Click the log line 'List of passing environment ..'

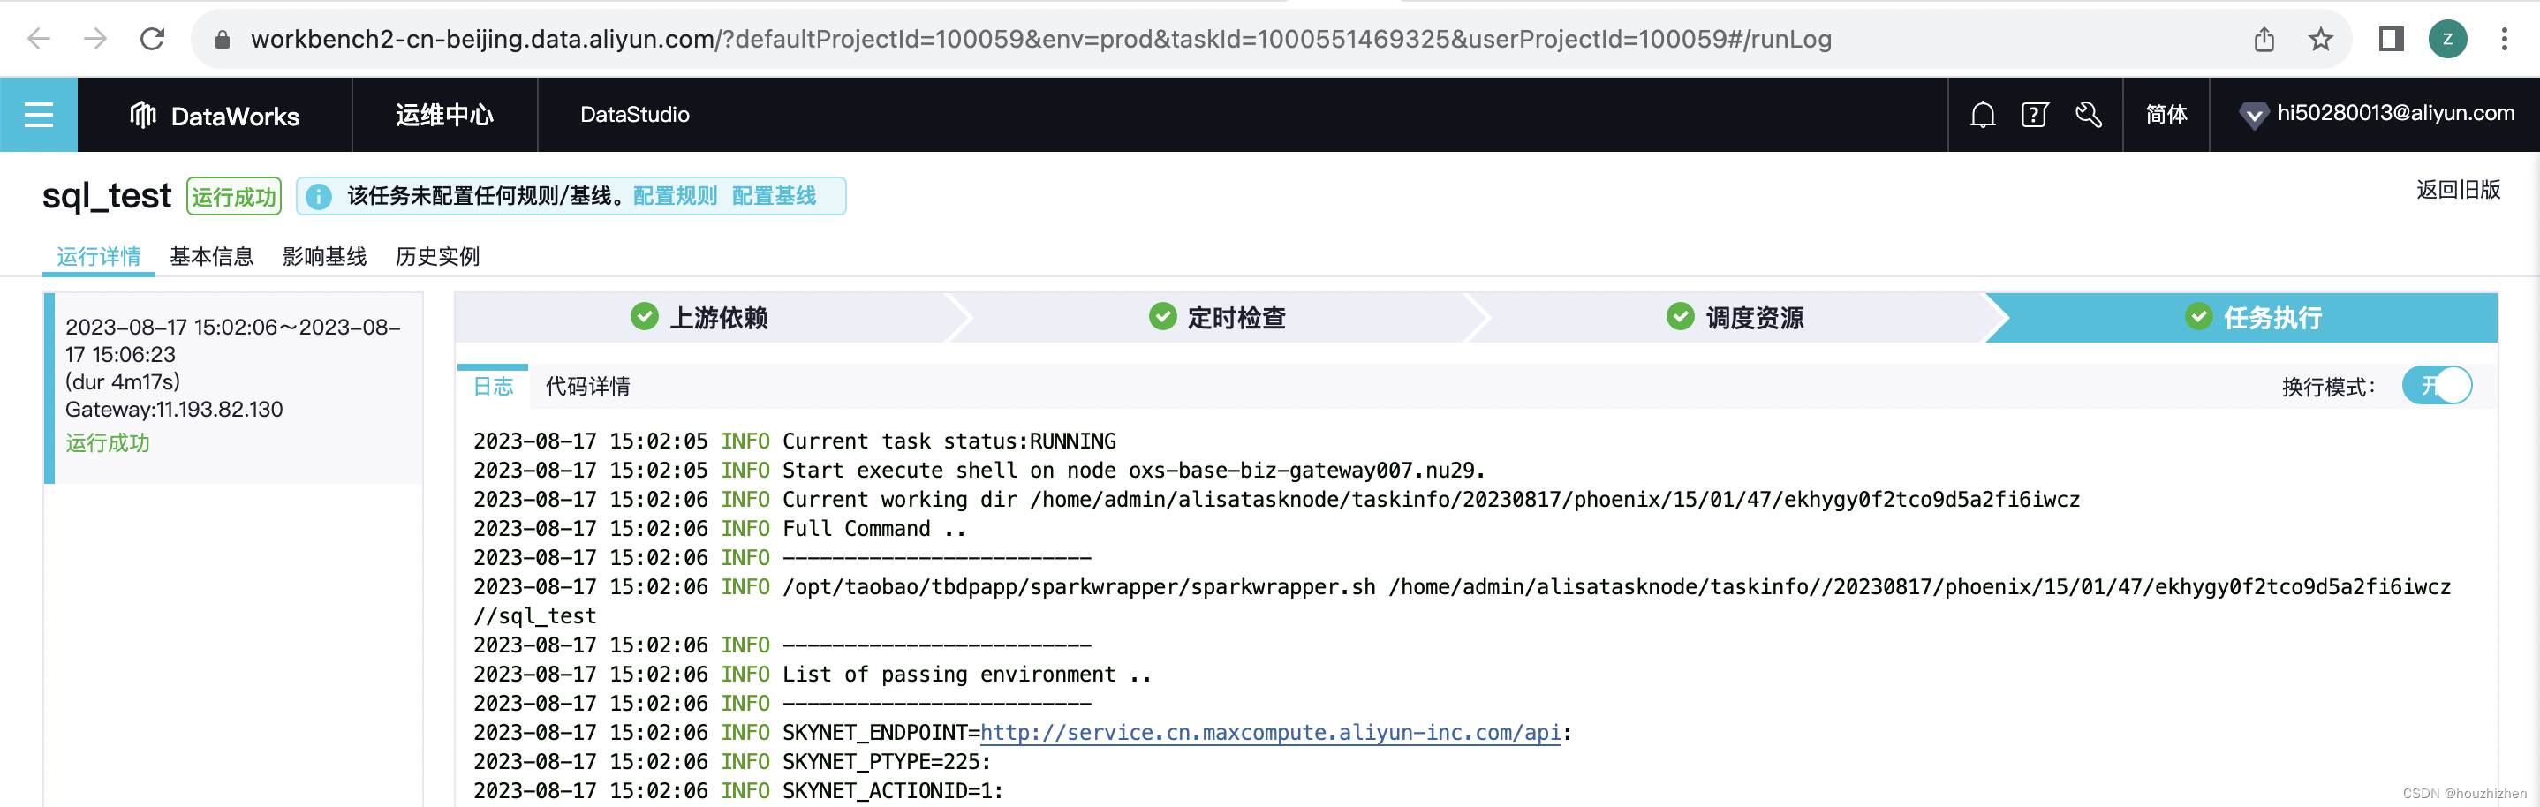(813, 674)
